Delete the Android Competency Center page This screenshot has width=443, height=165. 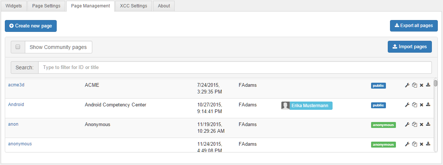coord(421,105)
